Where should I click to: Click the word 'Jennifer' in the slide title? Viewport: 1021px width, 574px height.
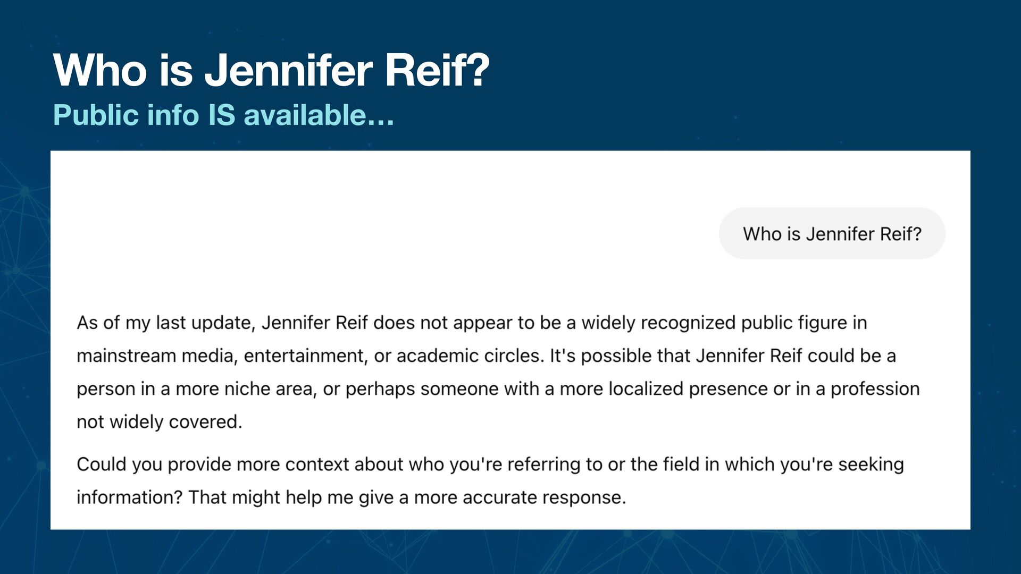pyautogui.click(x=289, y=70)
